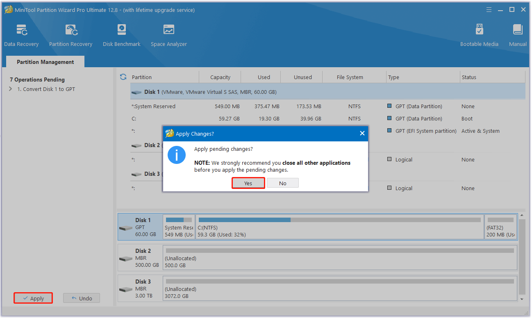The height and width of the screenshot is (318, 532).
Task: Select the 3072.0 GB Unallocated block of Disk 3
Action: click(340, 289)
